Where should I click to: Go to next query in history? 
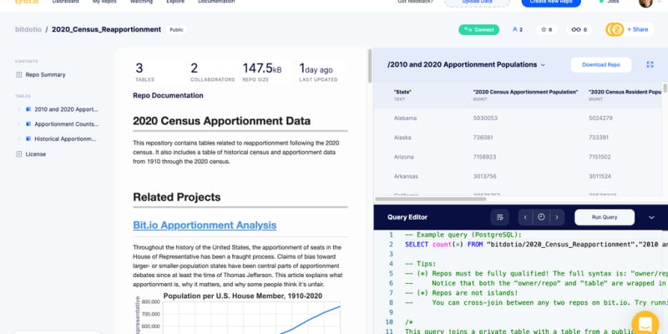[x=557, y=217]
